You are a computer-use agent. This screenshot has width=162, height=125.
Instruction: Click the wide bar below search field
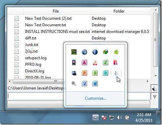[79, 104]
